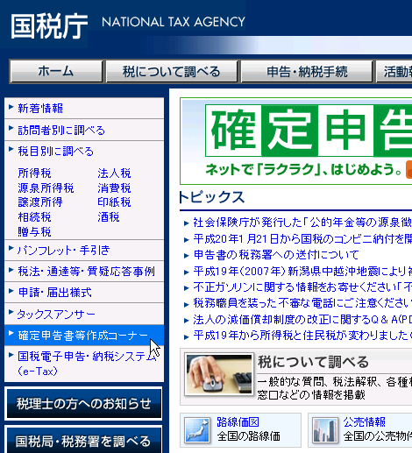Screen dimensions: 412x453
Task: Open the 税について調べる section heading
Action: 313,362
